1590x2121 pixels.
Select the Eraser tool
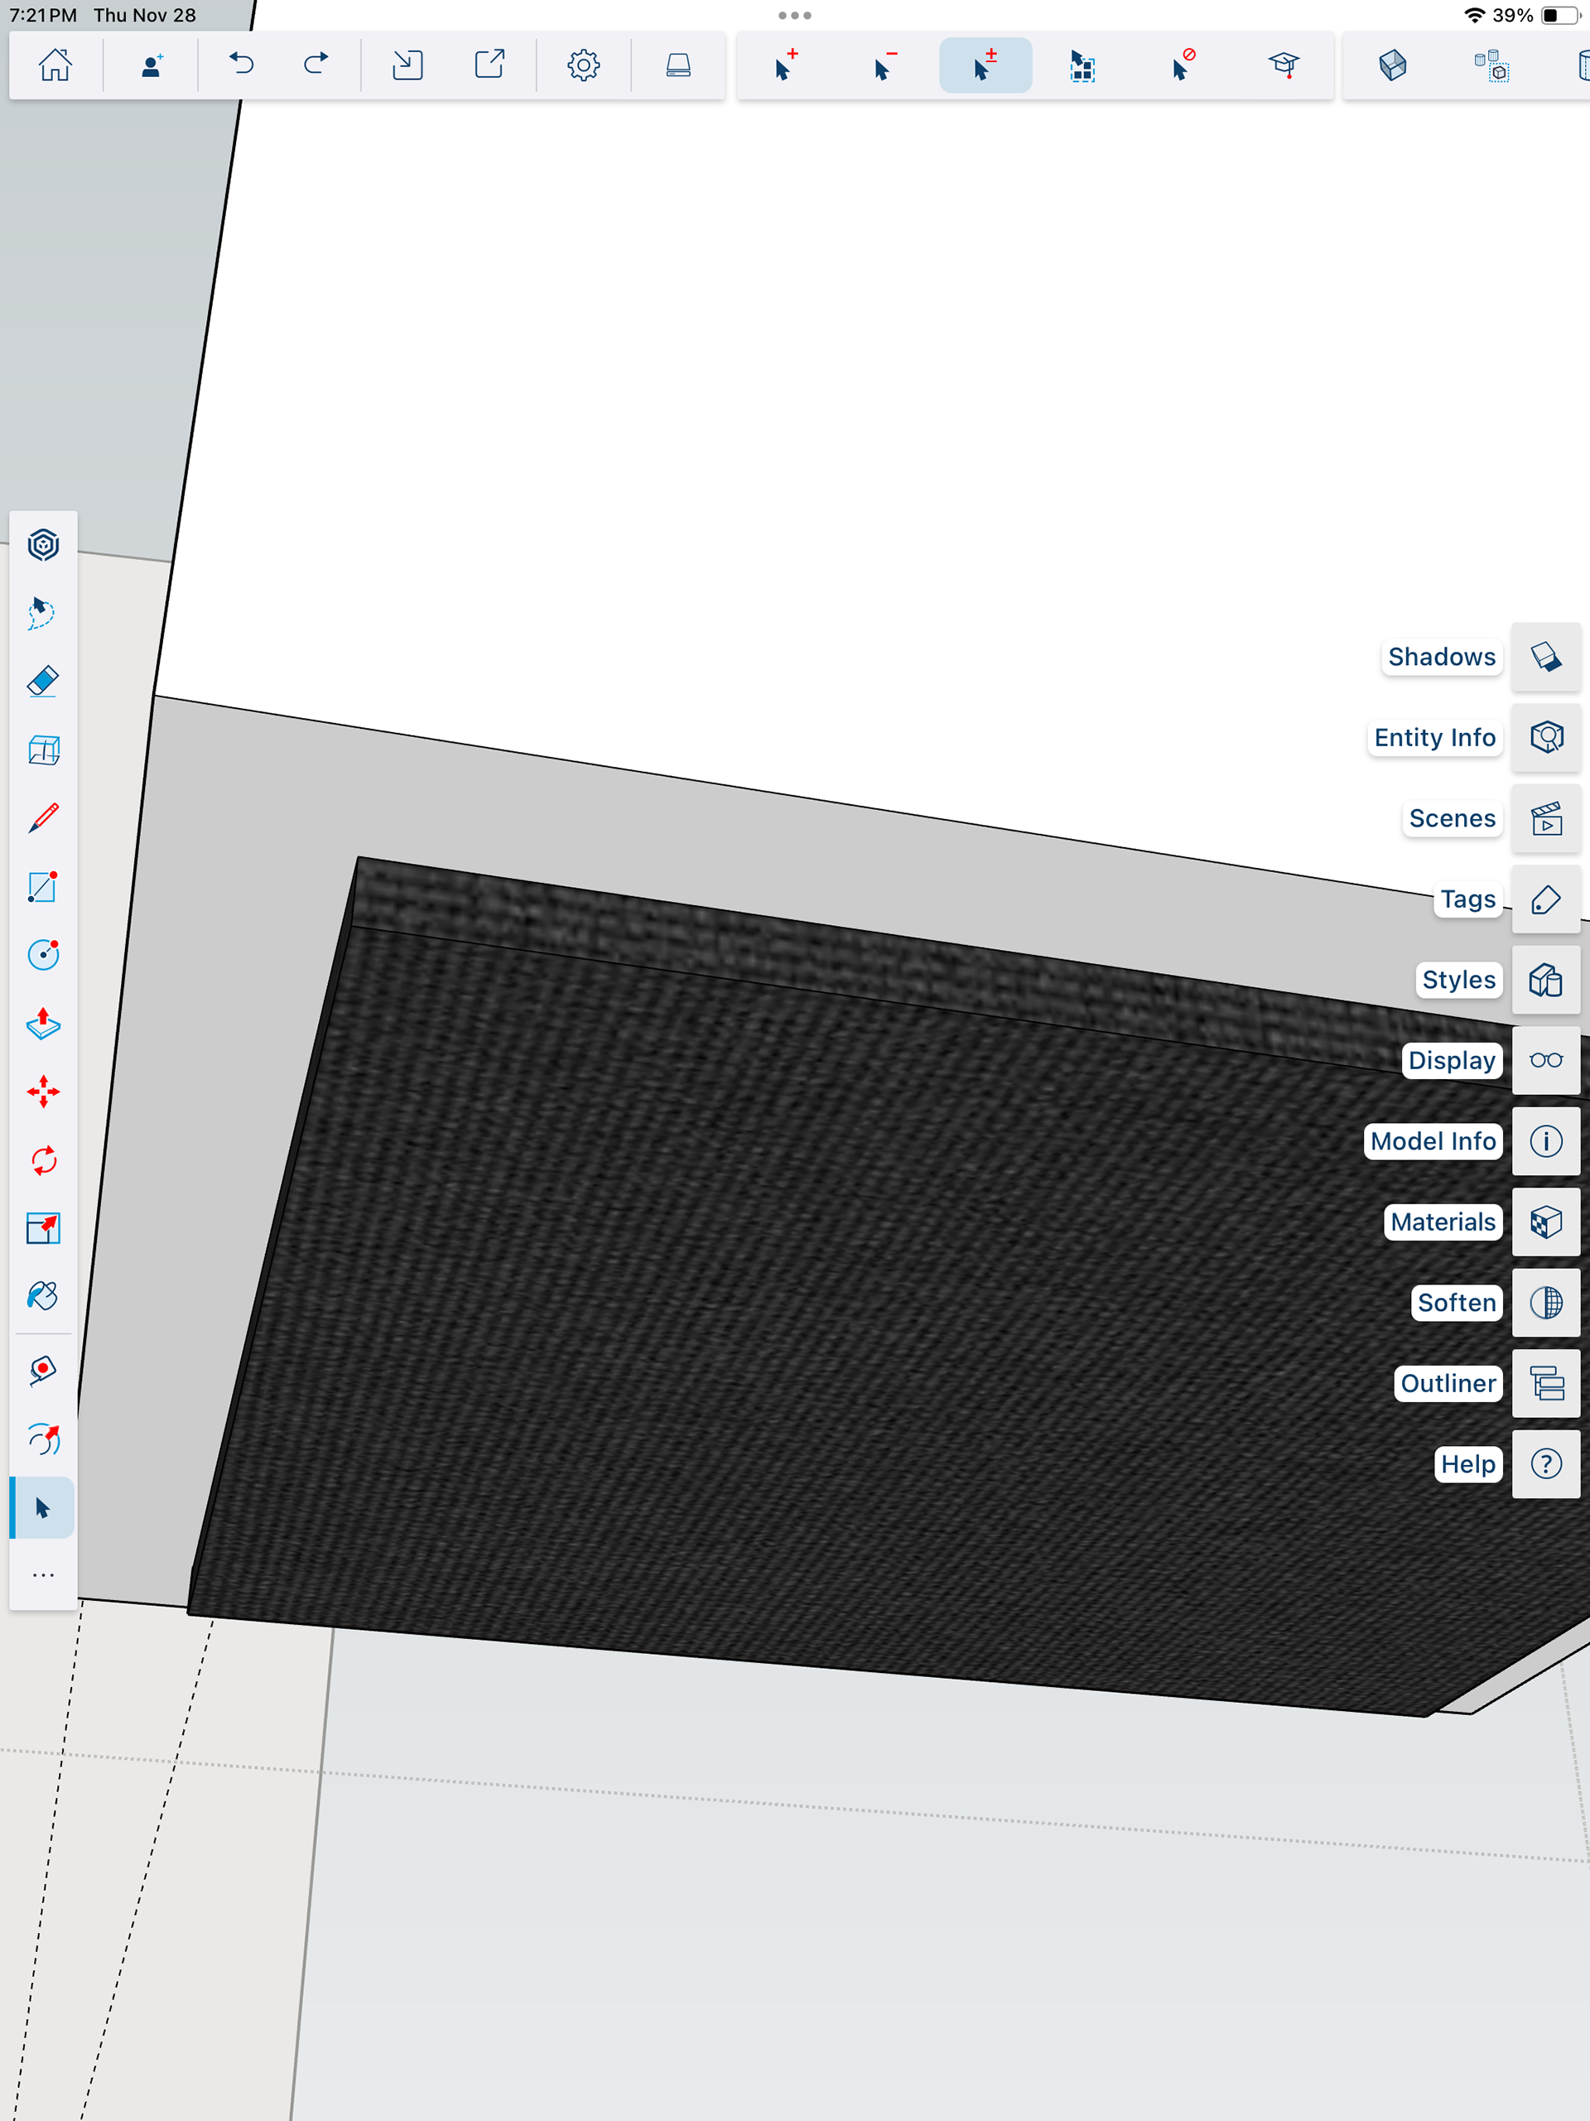click(x=43, y=682)
